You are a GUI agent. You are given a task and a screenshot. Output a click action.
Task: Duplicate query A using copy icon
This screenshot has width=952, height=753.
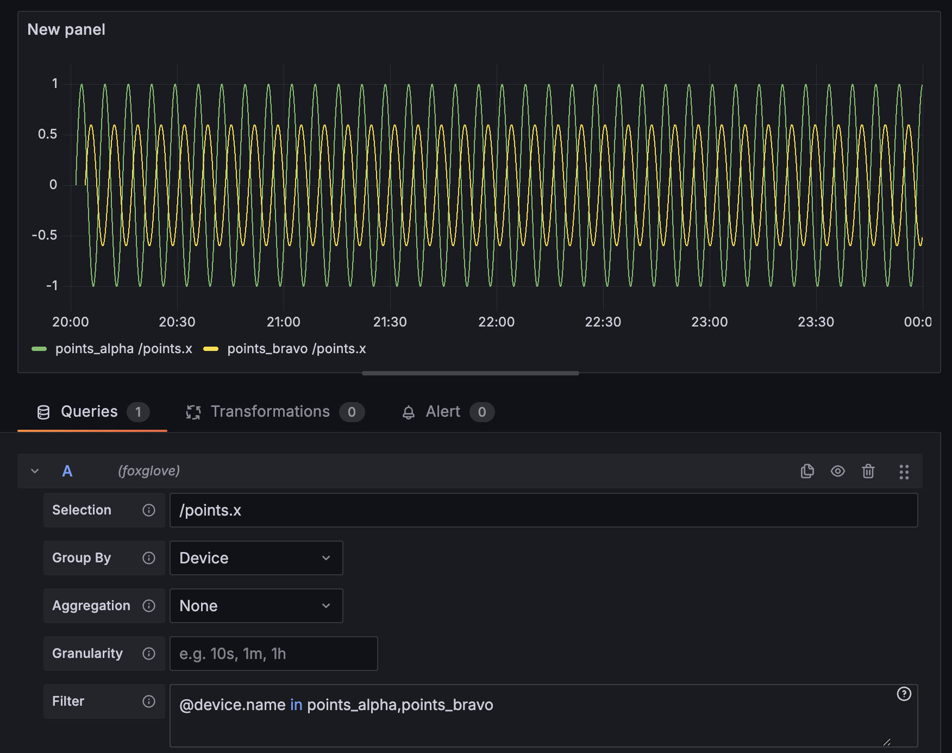[x=807, y=471]
